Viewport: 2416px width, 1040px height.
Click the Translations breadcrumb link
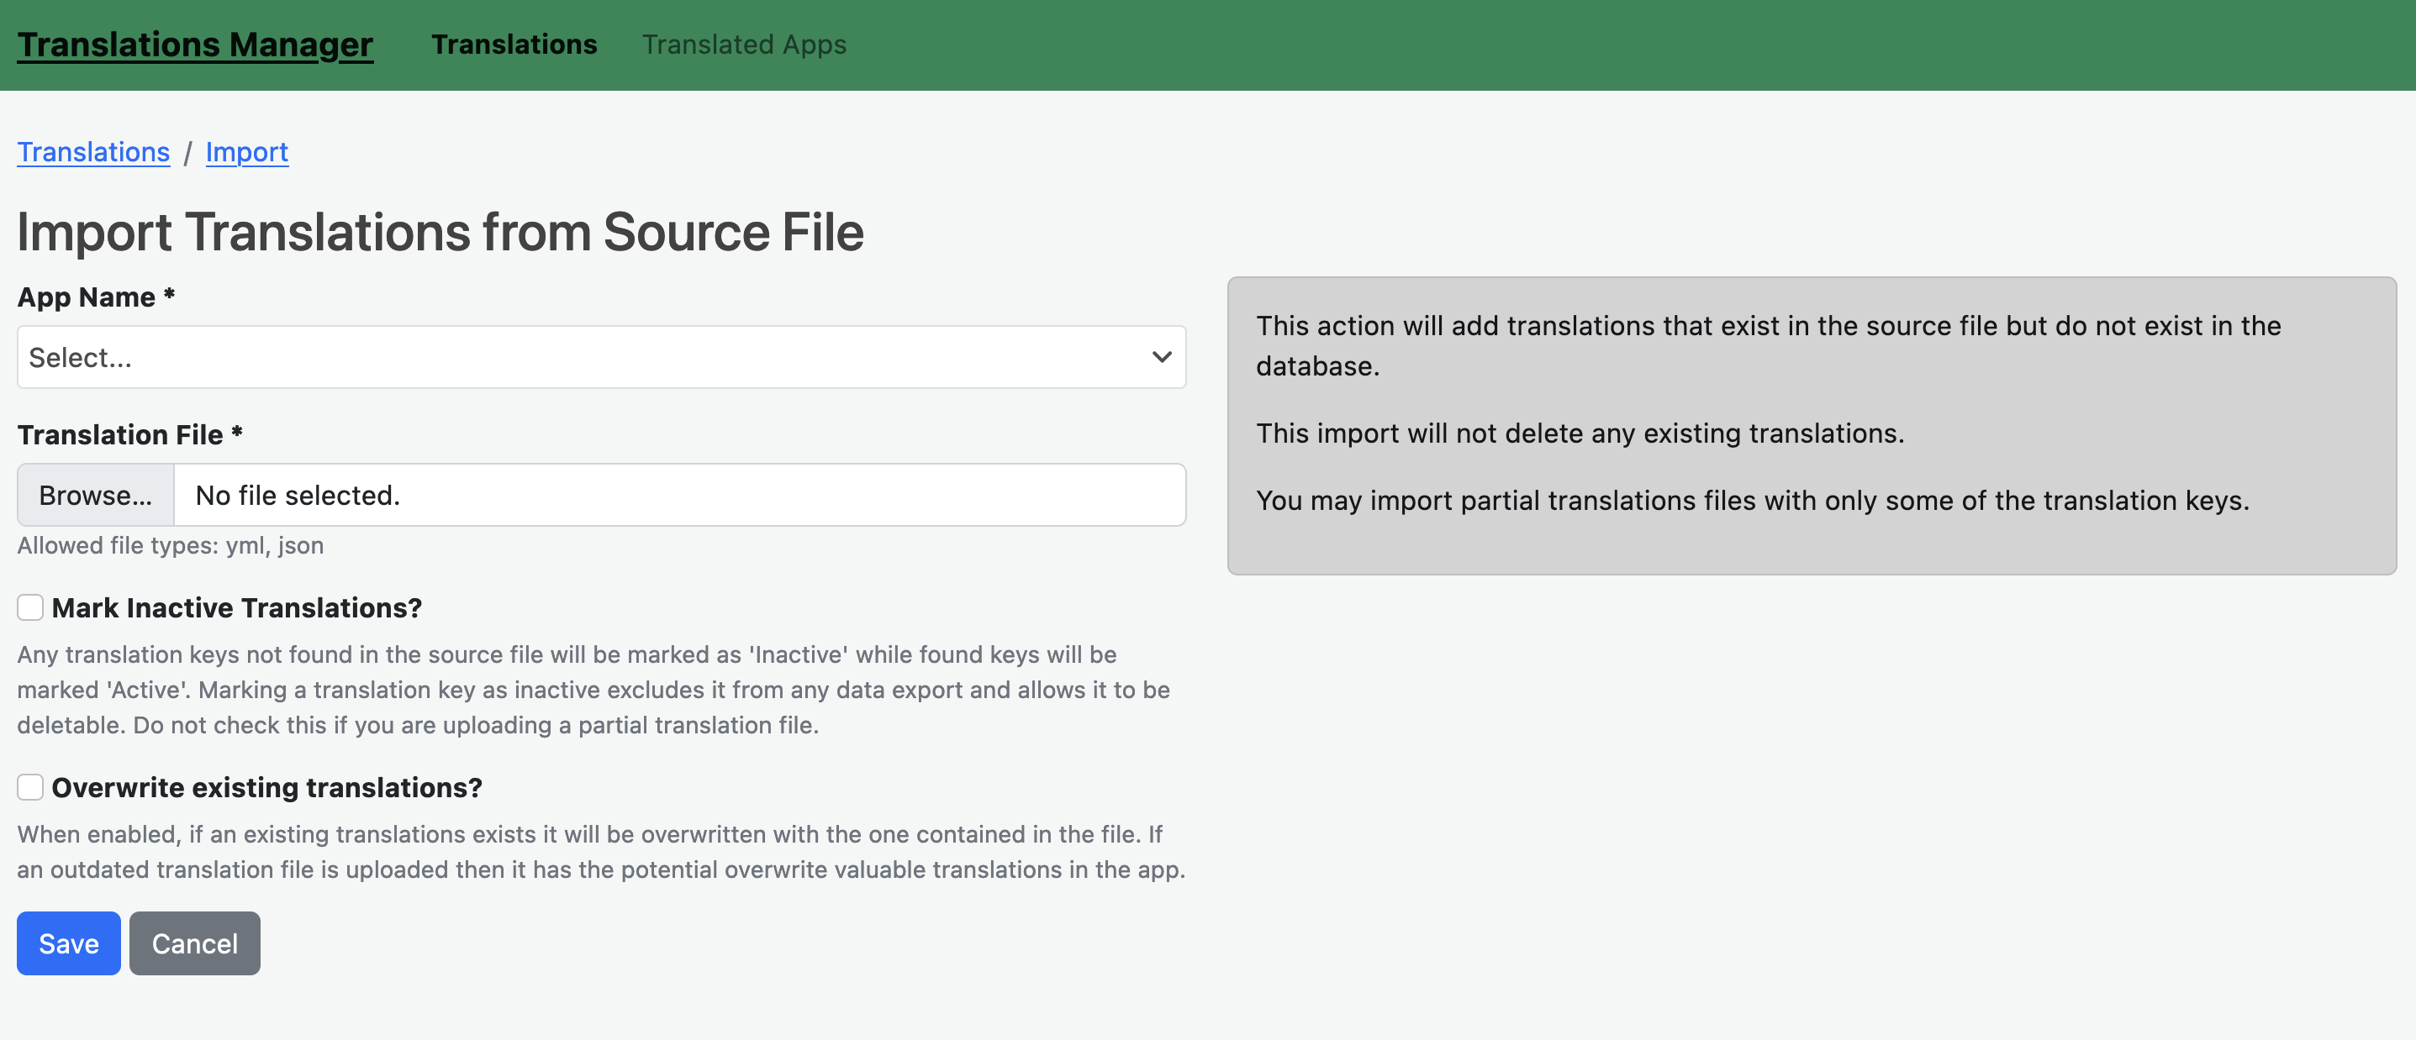coord(94,152)
